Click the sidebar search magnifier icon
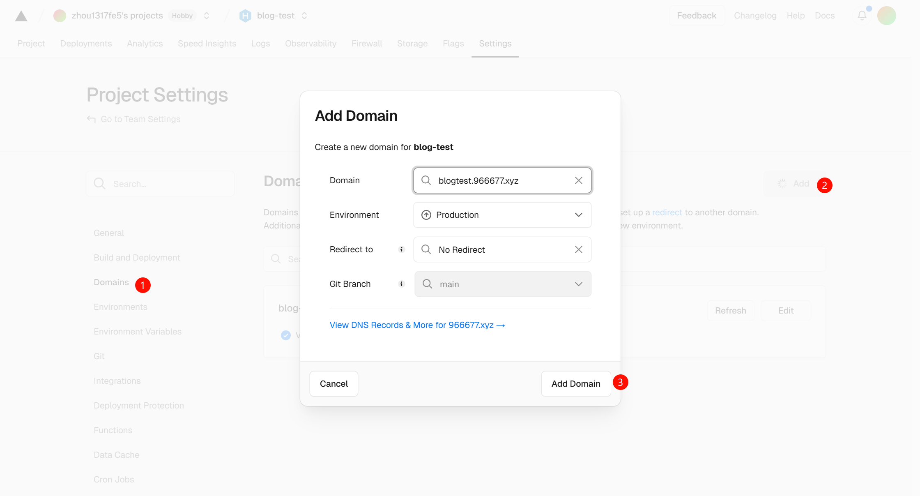 tap(99, 184)
